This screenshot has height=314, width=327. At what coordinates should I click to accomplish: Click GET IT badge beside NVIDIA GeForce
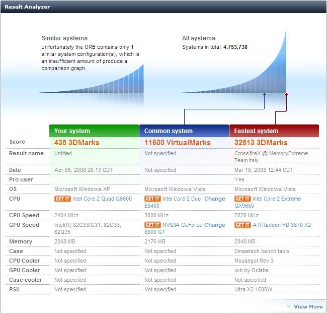pos(152,225)
